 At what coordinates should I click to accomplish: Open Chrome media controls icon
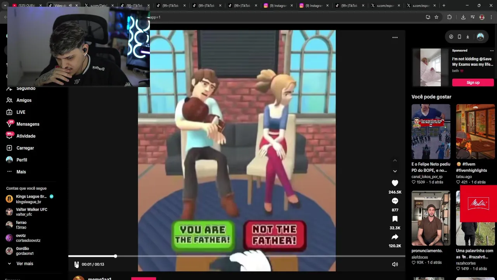pos(473,17)
